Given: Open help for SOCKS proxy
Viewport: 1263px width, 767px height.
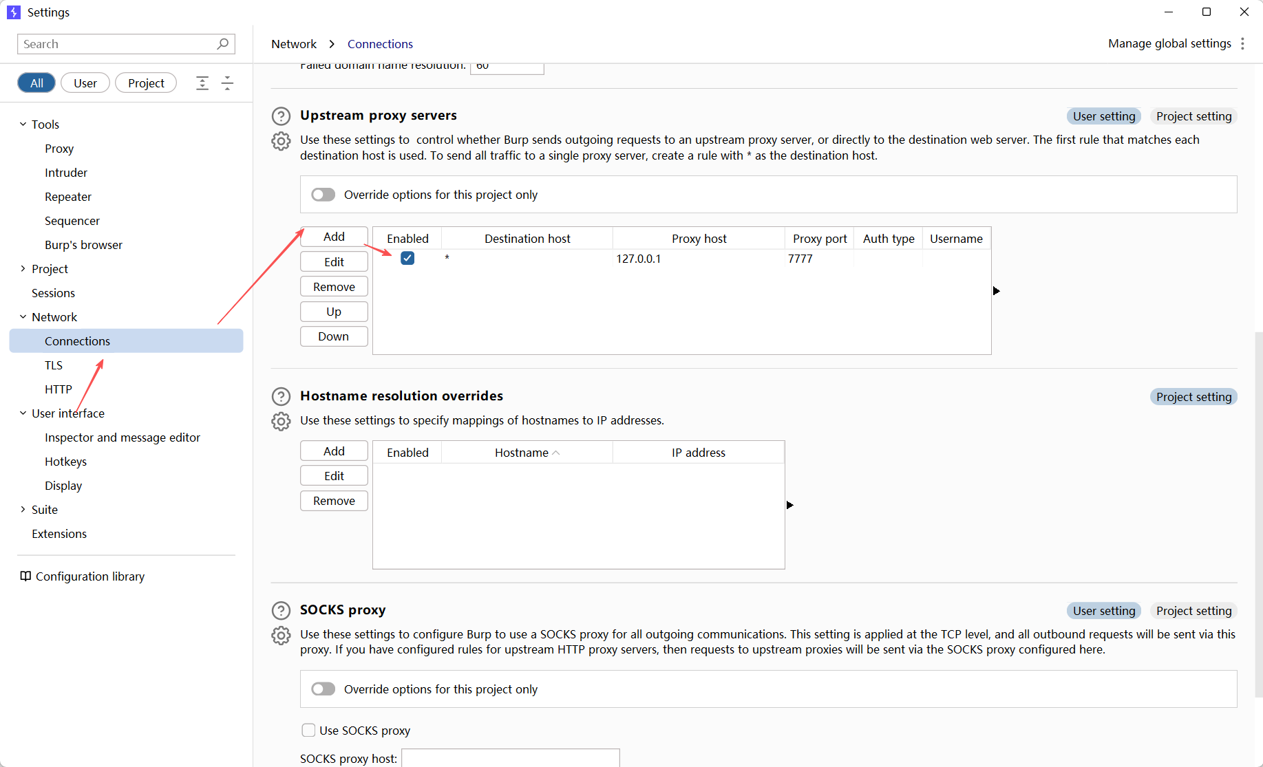Looking at the screenshot, I should point(281,610).
